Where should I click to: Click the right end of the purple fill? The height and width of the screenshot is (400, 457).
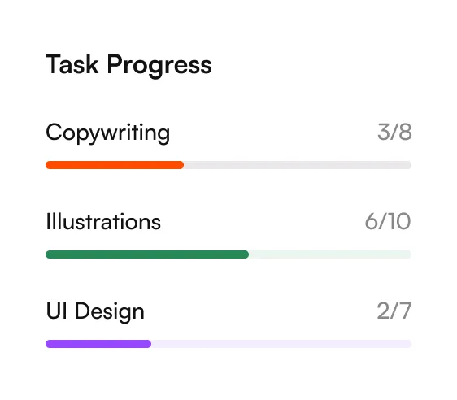(149, 344)
